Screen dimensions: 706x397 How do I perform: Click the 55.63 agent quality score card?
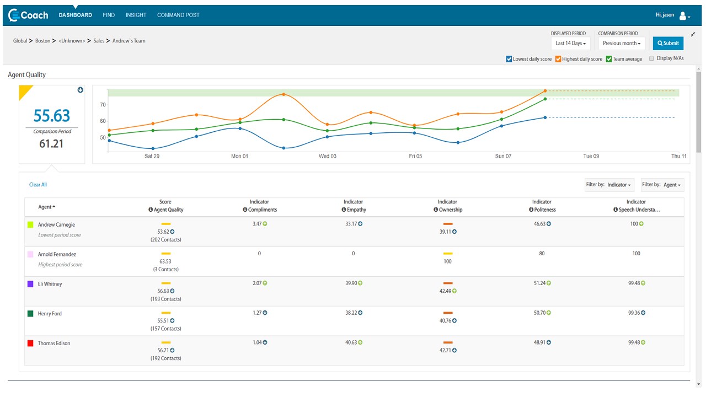[52, 125]
